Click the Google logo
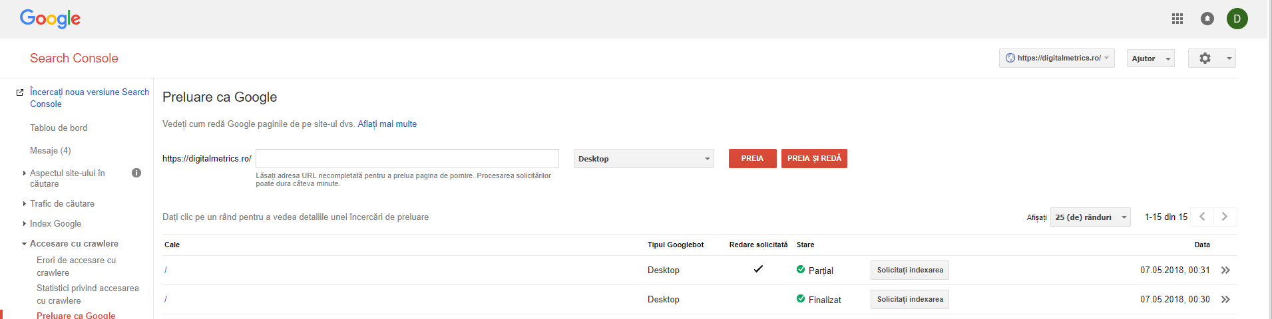This screenshot has width=1272, height=319. point(50,19)
